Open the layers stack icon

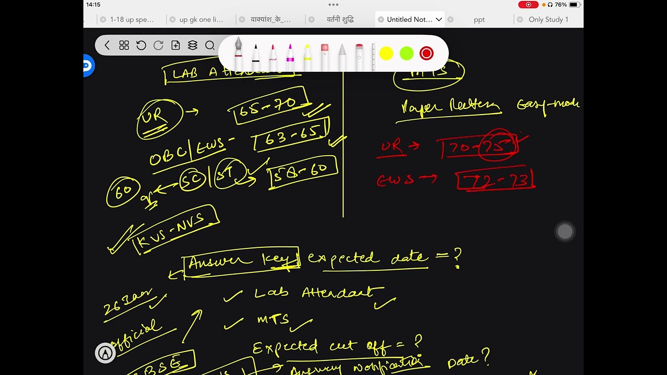click(193, 45)
